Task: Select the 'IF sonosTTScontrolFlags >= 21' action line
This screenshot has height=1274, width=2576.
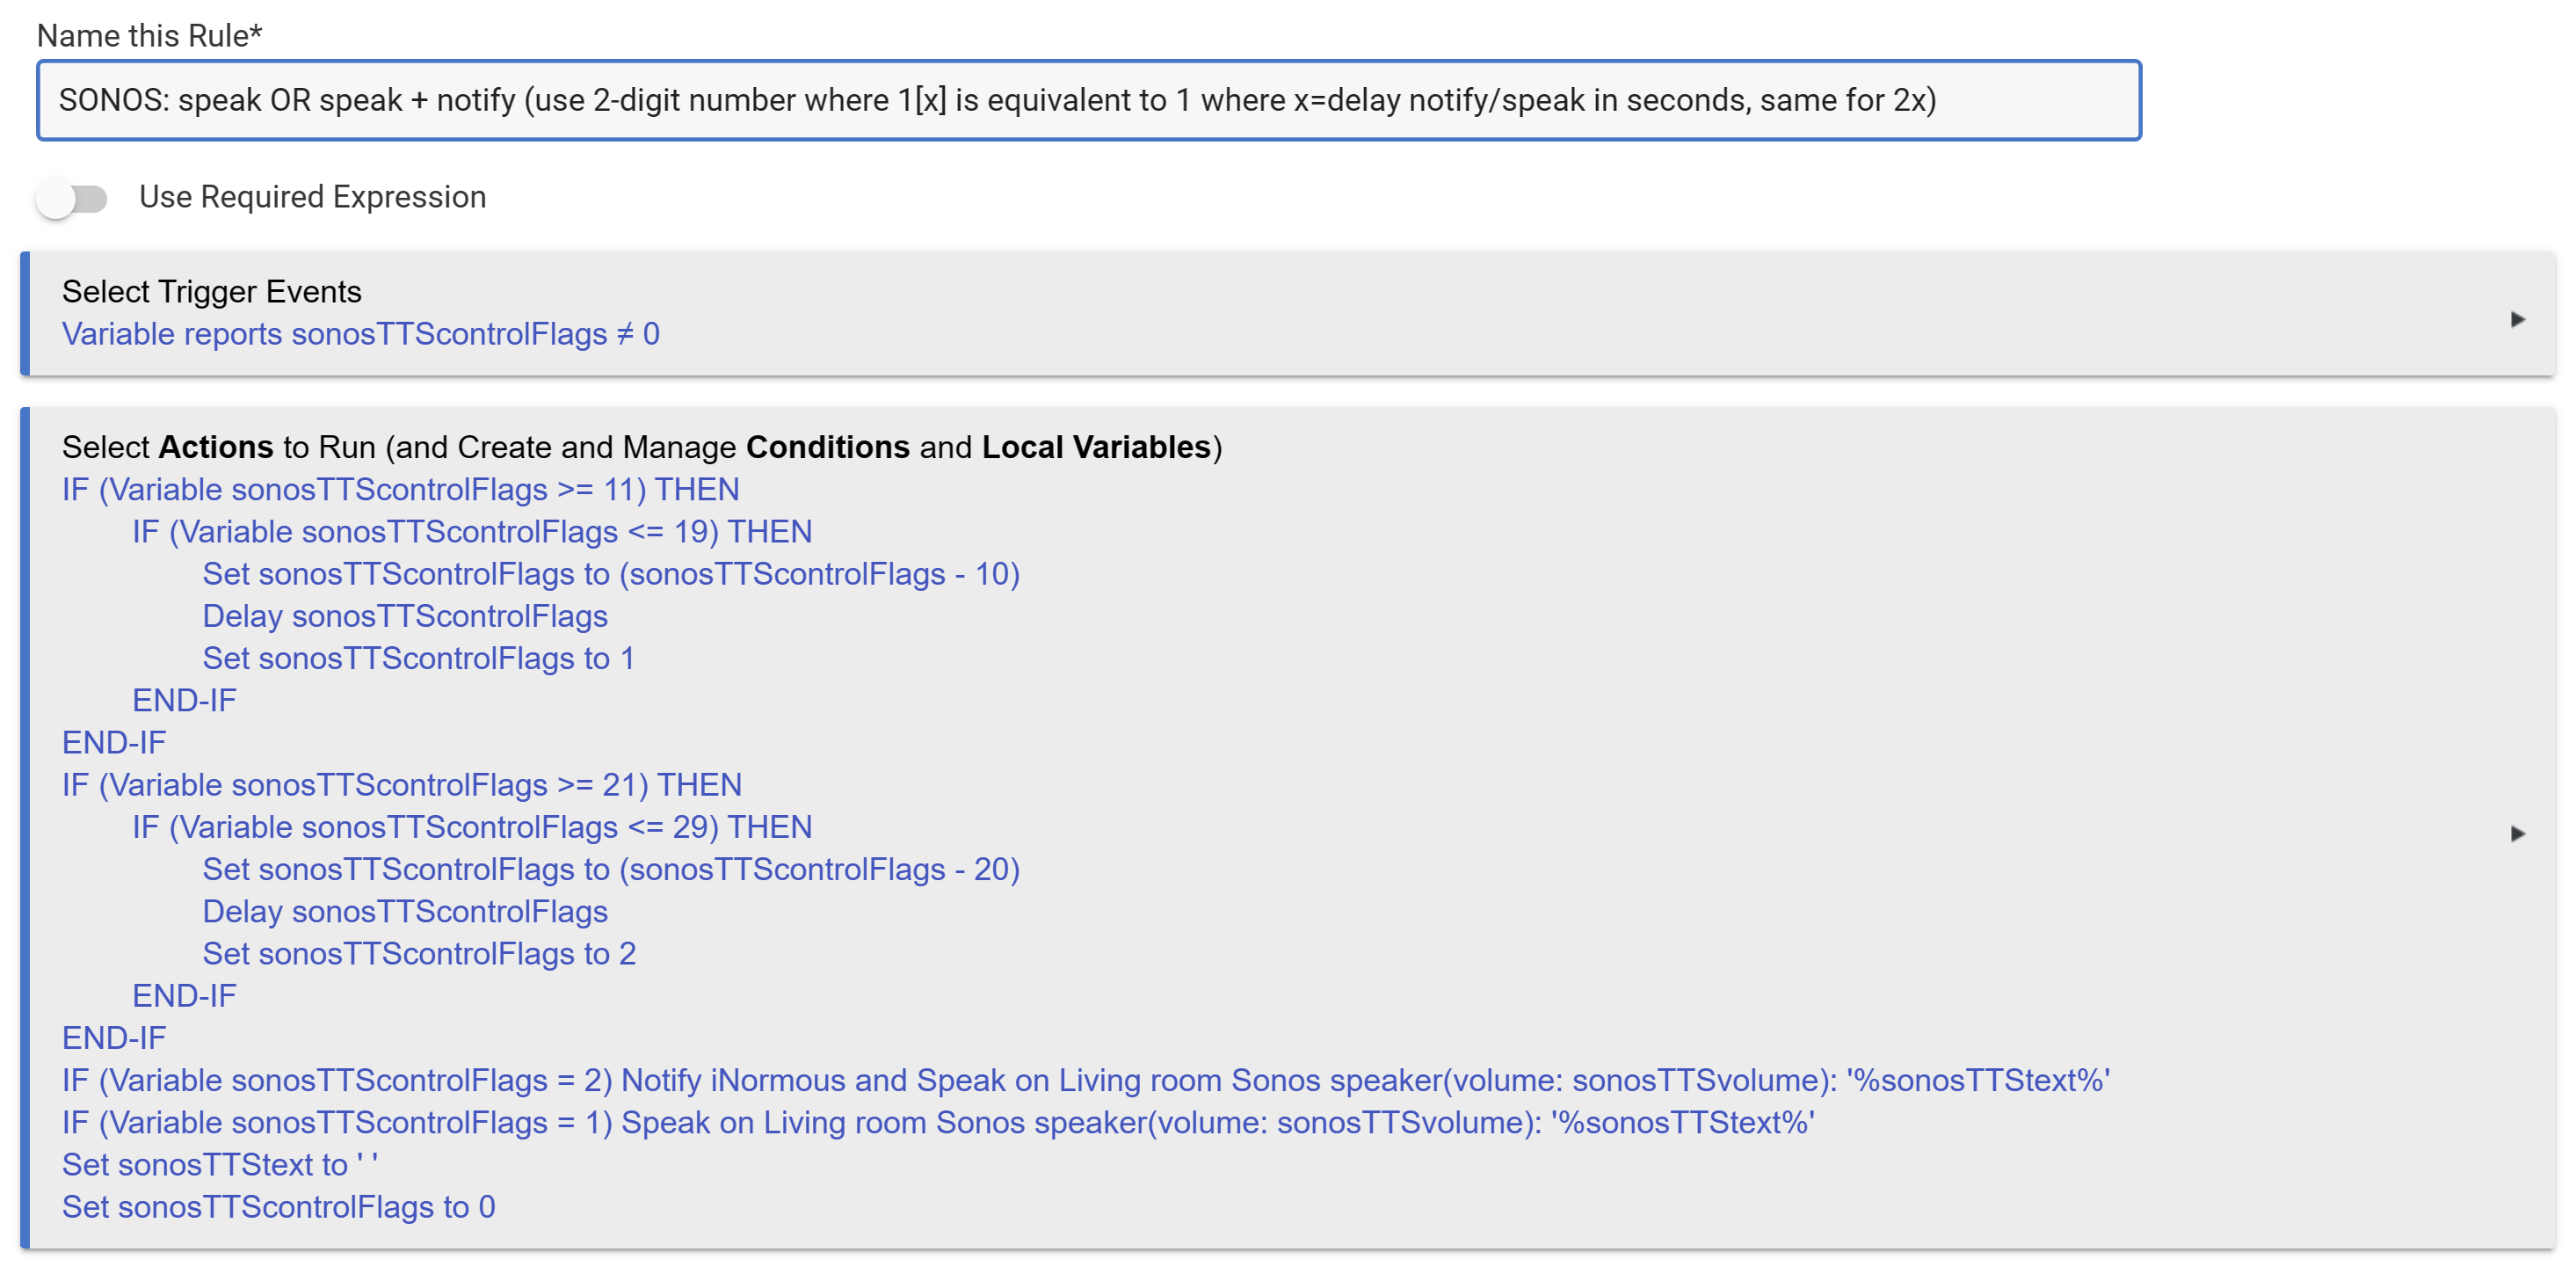Action: (401, 784)
